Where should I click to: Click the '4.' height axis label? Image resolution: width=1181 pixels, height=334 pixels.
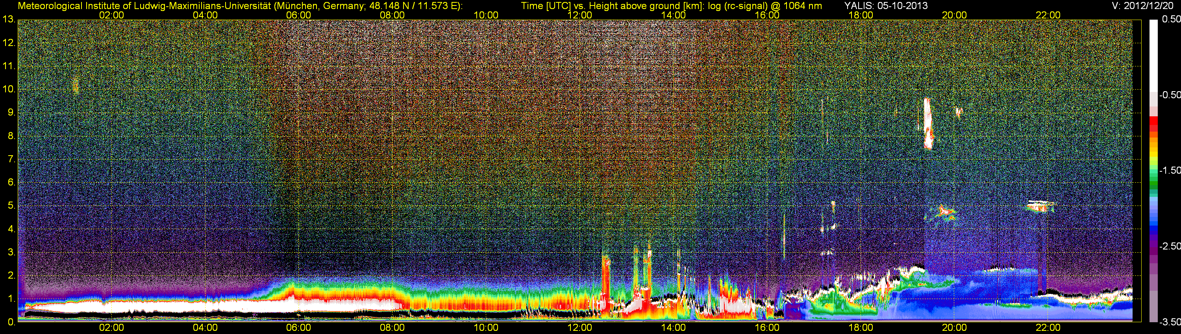[x=11, y=229]
